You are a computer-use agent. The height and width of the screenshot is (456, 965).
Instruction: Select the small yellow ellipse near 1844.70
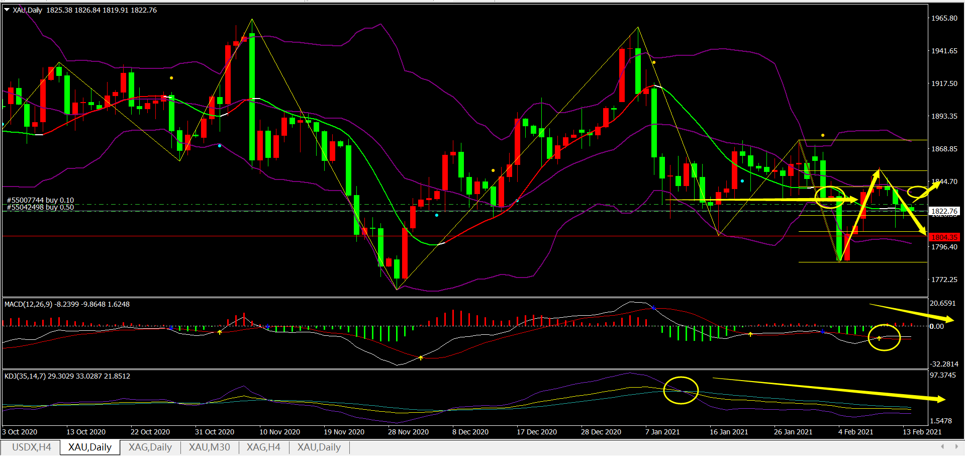coord(917,192)
